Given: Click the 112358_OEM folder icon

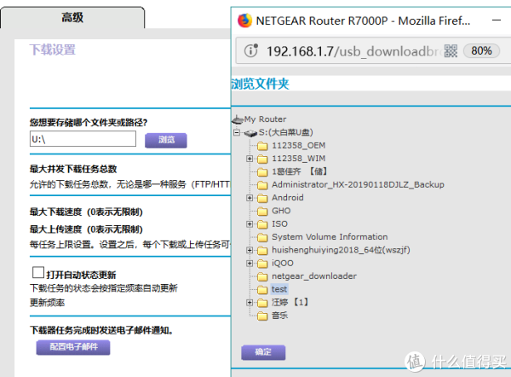Looking at the screenshot, I should tap(262, 146).
